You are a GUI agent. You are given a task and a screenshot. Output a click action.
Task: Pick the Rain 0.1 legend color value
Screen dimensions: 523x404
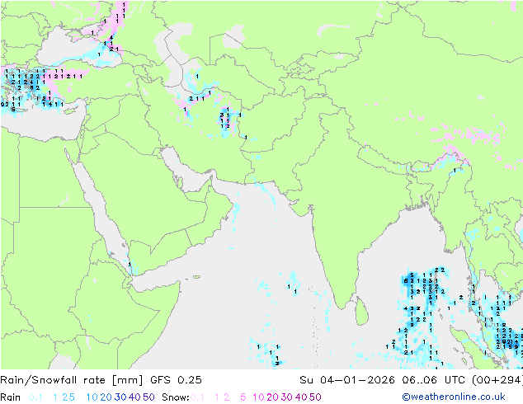[35, 397]
